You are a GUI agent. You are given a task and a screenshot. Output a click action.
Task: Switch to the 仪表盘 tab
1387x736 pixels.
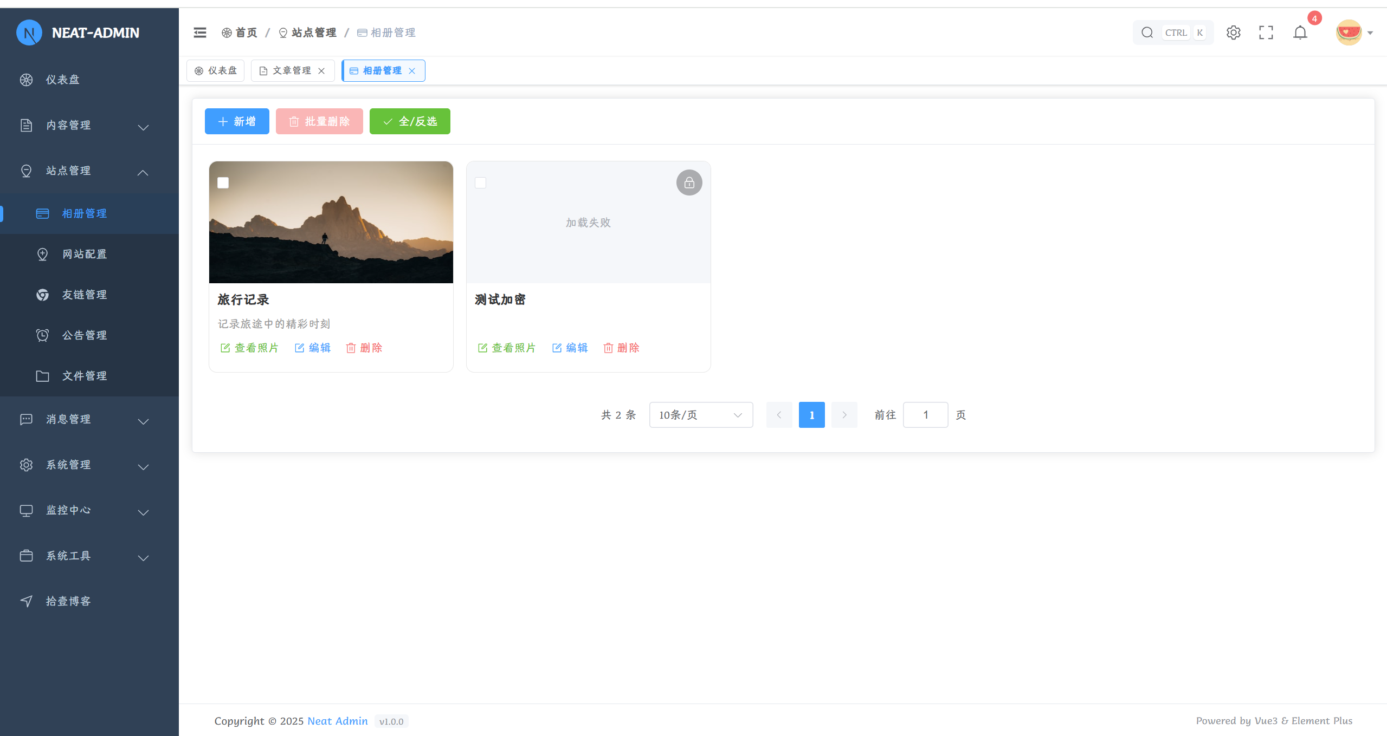pos(216,71)
